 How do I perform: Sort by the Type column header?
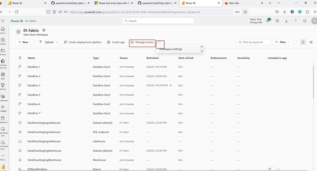(x=96, y=58)
